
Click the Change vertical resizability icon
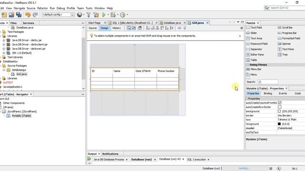pyautogui.click(x=185, y=28)
